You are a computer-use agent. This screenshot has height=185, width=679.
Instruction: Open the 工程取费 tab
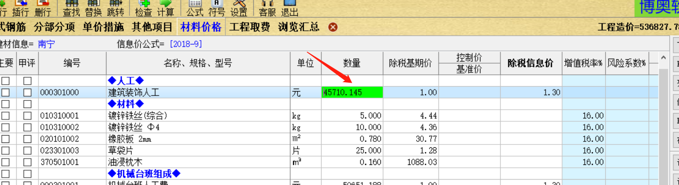point(250,27)
